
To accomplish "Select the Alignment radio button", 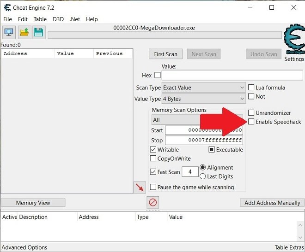I will pos(203,167).
